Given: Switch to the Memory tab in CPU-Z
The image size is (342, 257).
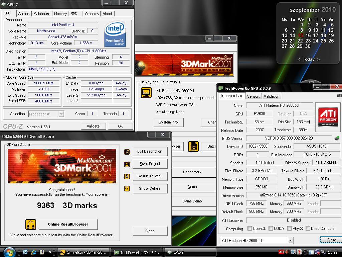Looking at the screenshot, I should click(x=60, y=13).
